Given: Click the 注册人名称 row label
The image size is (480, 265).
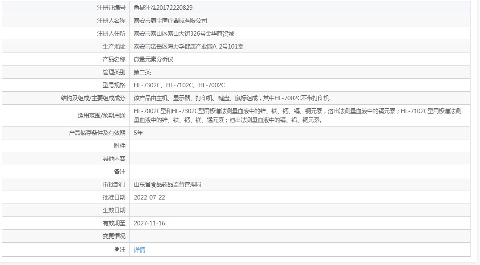Looking at the screenshot, I should coord(111,20).
